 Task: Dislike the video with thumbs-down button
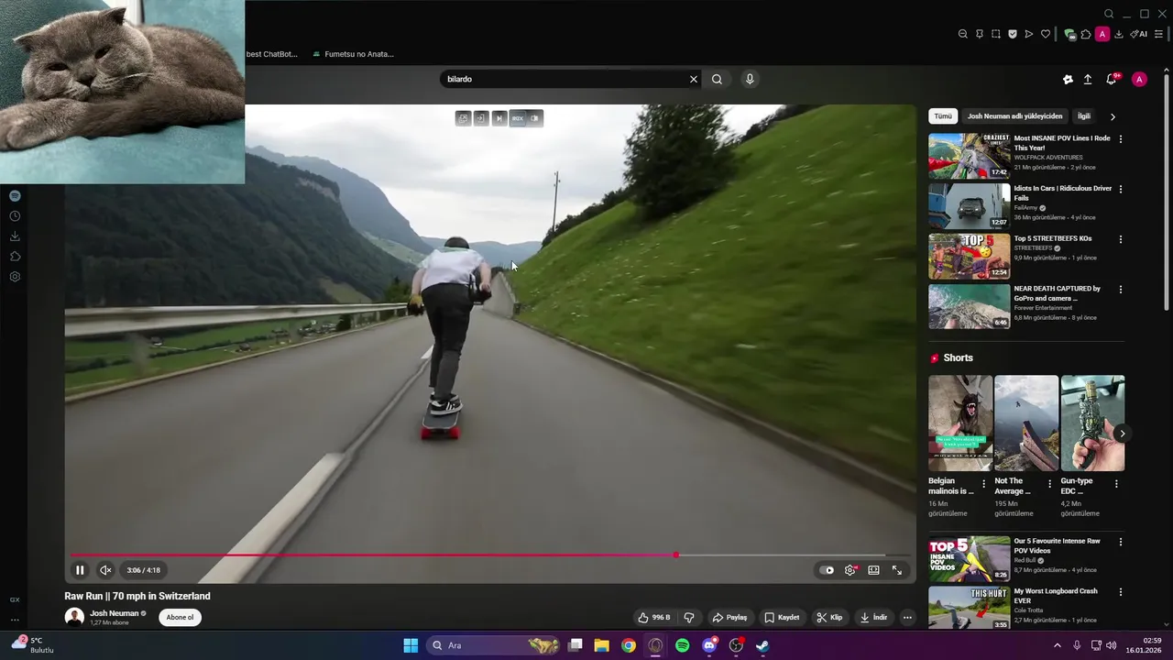click(689, 618)
